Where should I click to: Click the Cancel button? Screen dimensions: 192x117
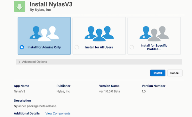click(175, 73)
